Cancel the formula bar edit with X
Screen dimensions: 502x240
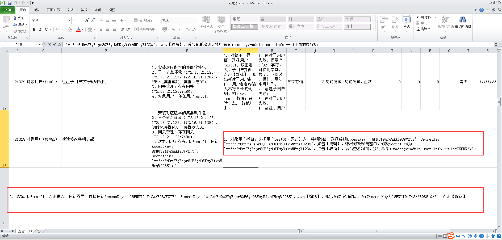point(49,45)
